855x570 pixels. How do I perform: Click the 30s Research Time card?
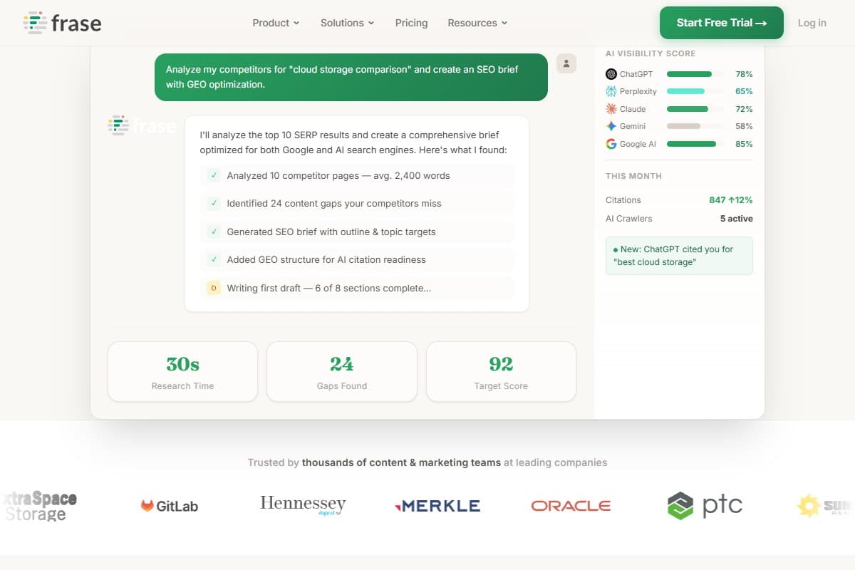(x=182, y=371)
